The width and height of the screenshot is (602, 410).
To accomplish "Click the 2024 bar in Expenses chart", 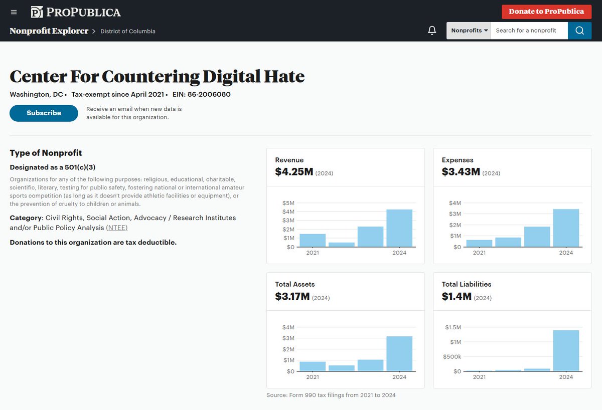I will coord(566,228).
